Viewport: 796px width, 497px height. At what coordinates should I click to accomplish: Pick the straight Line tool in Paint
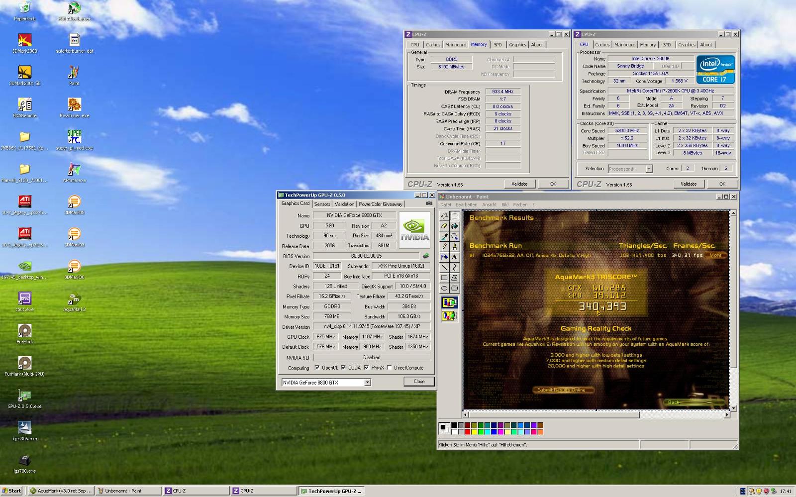click(x=444, y=268)
